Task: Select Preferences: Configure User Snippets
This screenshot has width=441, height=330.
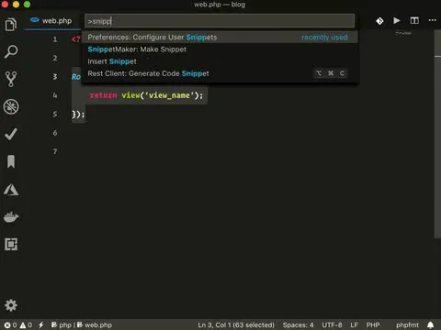Action: pyautogui.click(x=220, y=38)
